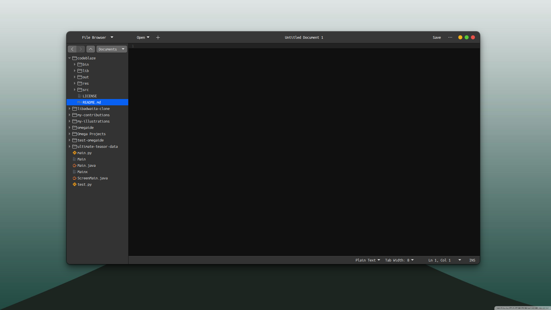Image resolution: width=551 pixels, height=310 pixels.
Task: Toggle INS insert mode indicator
Action: coord(472,260)
